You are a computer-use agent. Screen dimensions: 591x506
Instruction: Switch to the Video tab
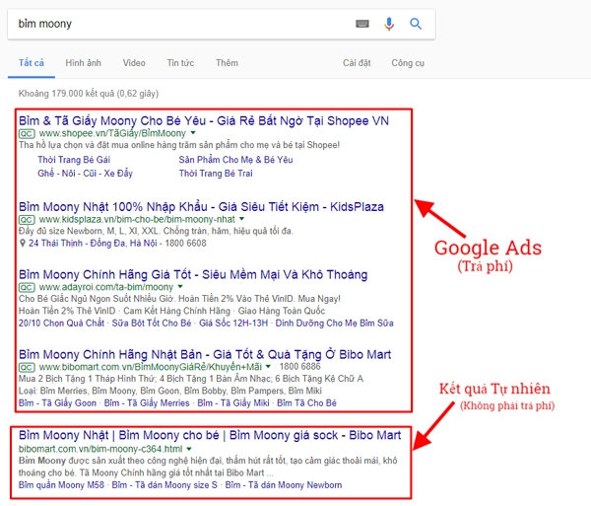tap(134, 63)
